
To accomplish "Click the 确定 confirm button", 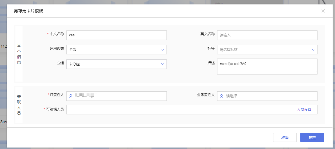I will pyautogui.click(x=312, y=137).
